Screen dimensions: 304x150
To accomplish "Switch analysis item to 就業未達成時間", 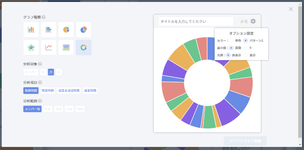I will 69,91.
